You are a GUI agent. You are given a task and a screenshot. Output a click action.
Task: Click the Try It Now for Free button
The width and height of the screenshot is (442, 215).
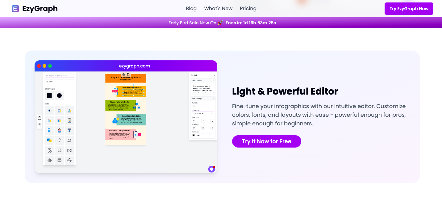pos(267,141)
